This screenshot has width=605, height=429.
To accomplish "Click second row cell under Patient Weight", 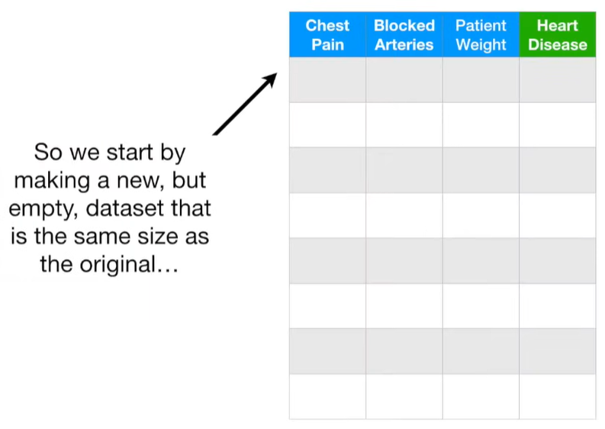I will (x=481, y=124).
